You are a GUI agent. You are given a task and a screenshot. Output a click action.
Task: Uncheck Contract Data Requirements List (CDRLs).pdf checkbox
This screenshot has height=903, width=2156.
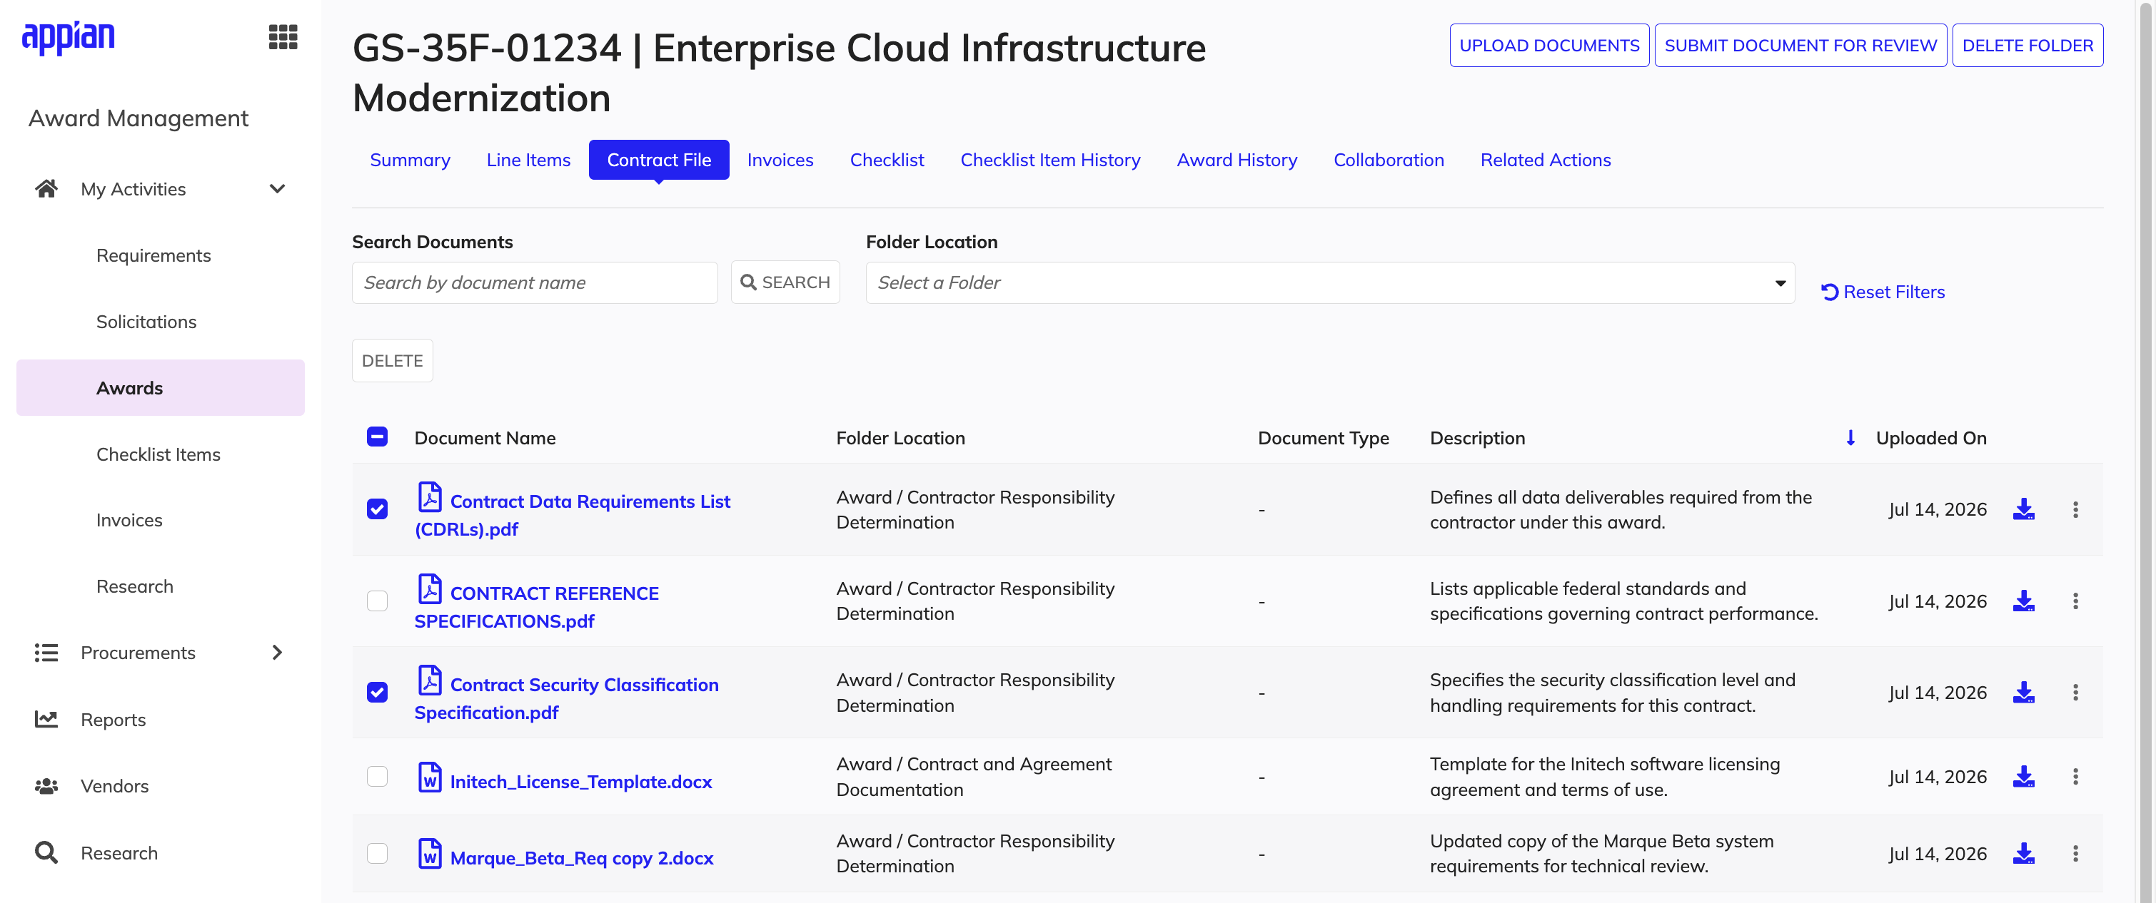click(x=377, y=509)
